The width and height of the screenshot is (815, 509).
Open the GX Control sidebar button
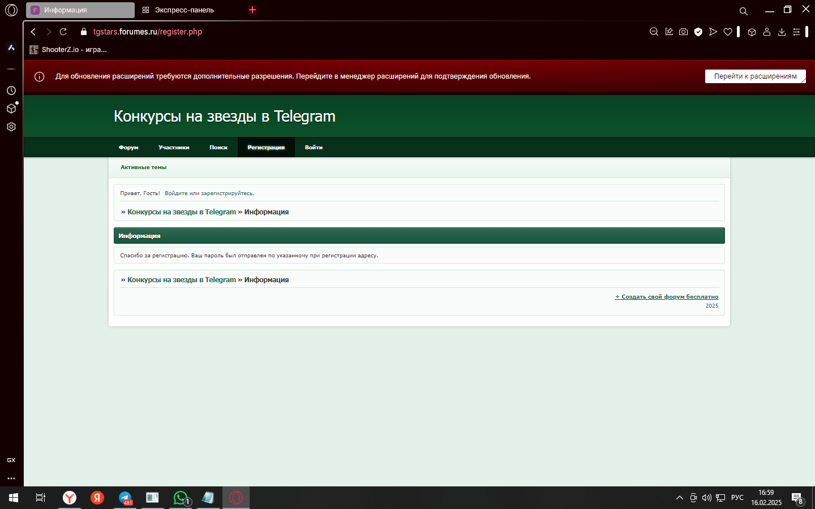pos(11,460)
